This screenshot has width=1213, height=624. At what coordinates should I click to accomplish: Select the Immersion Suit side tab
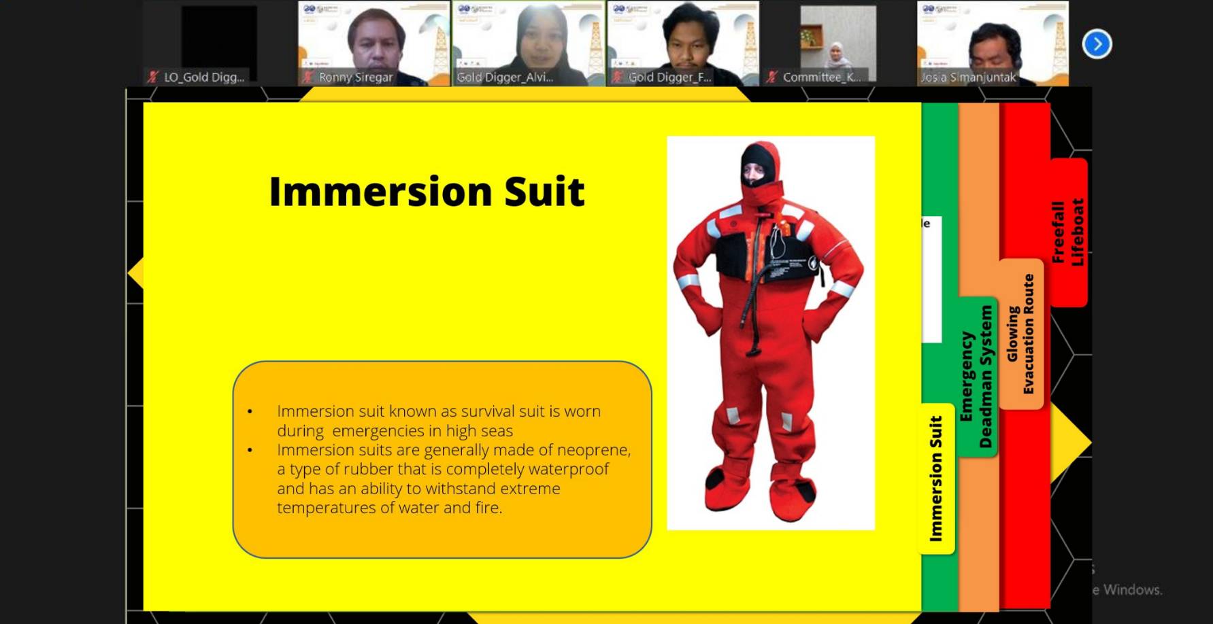[937, 479]
